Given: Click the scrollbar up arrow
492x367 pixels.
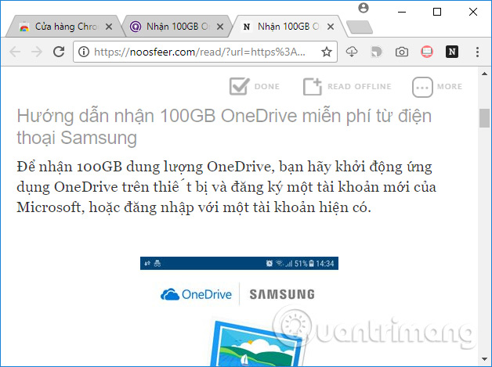Looking at the screenshot, I should click(484, 74).
